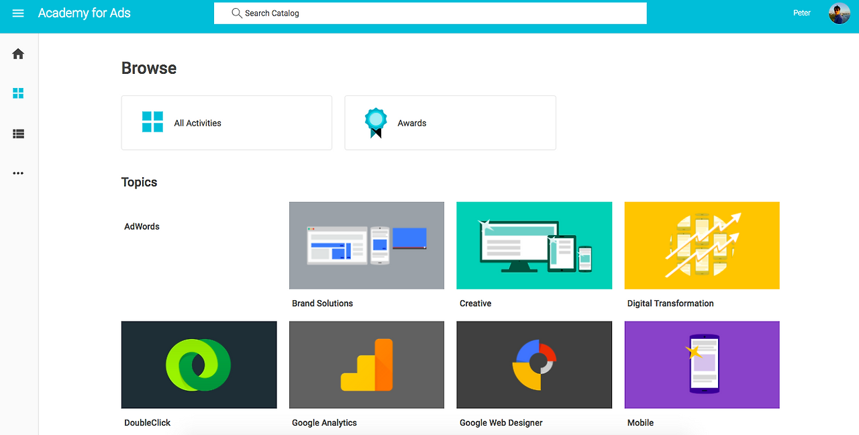
Task: Open the Awards card
Action: [x=450, y=123]
